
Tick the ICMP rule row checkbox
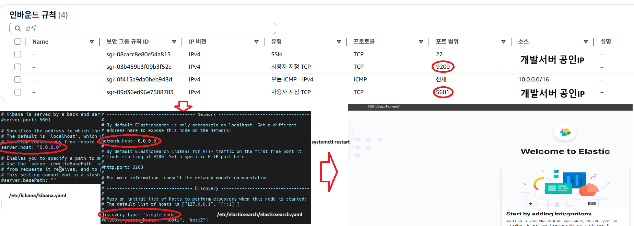point(18,79)
